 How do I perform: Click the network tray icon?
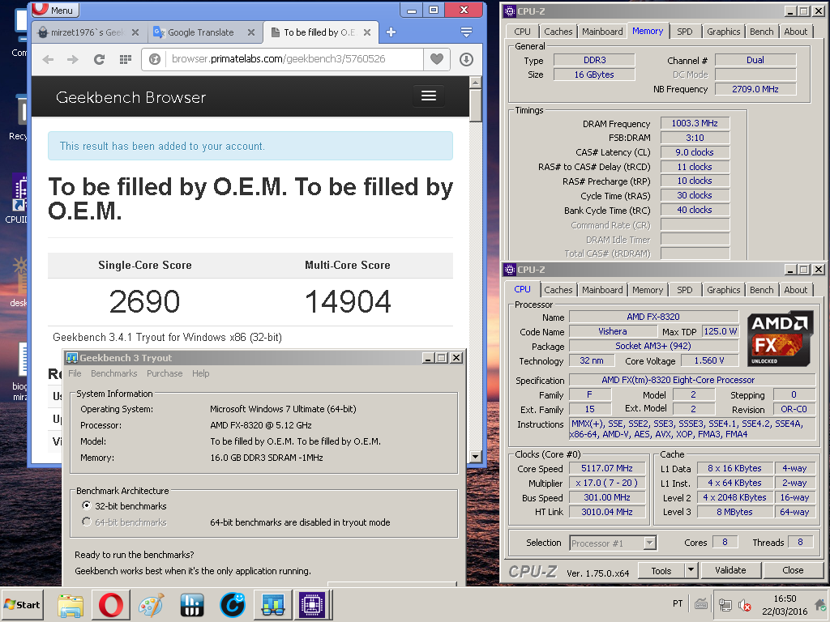725,604
